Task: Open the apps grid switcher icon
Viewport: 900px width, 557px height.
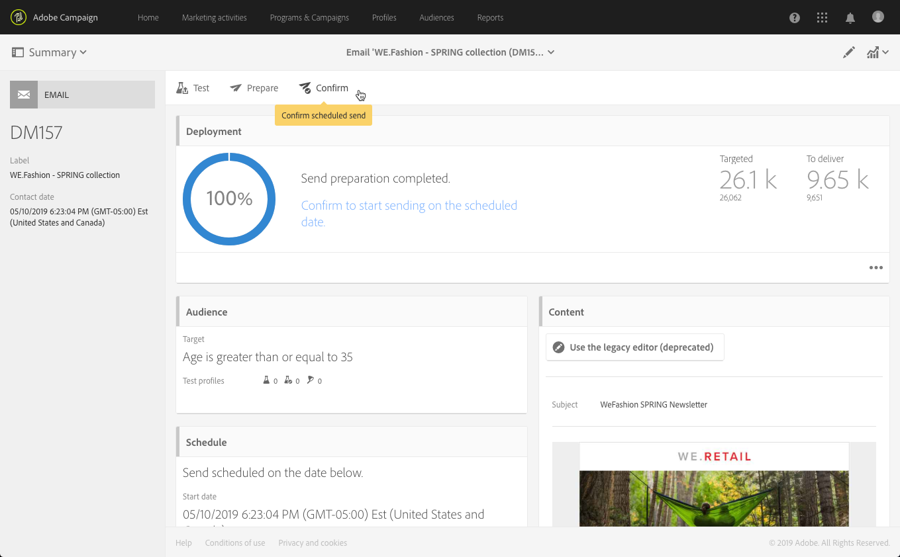Action: pyautogui.click(x=823, y=18)
